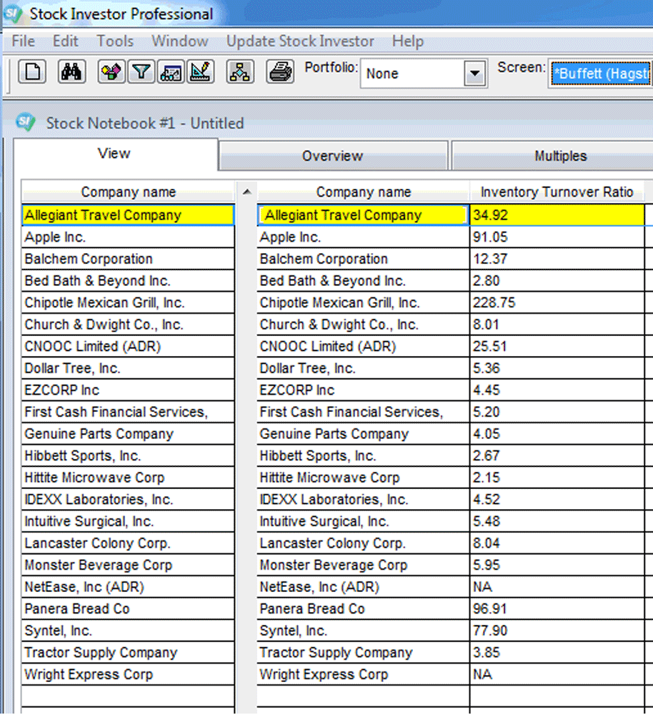Viewport: 653px width, 715px height.
Task: Click Tractor Supply's turnover value 3.85
Action: 557,653
